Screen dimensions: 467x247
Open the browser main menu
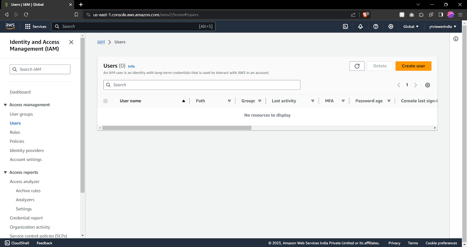pyautogui.click(x=460, y=15)
